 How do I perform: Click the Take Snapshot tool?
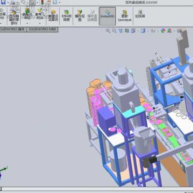140,14
